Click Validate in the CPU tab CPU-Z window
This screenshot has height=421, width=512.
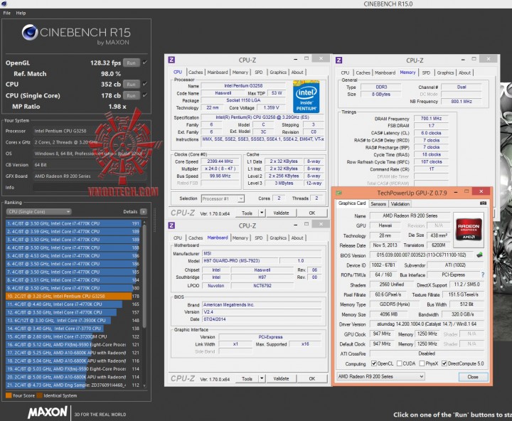(281, 213)
